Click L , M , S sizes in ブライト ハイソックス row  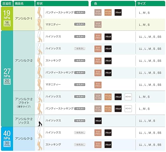144,97
